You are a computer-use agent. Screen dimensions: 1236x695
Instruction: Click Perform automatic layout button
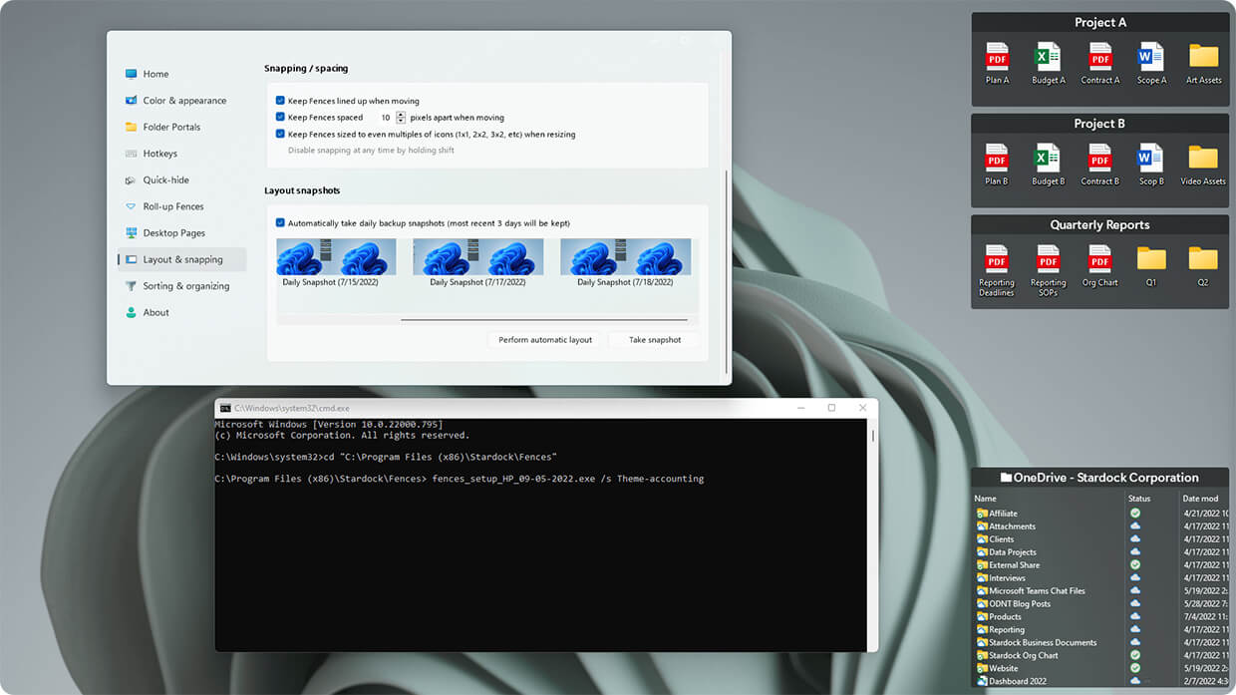coord(545,340)
